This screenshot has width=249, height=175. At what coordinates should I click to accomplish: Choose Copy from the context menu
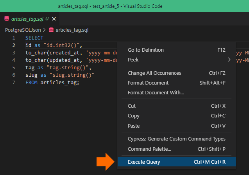pyautogui.click(x=177, y=116)
